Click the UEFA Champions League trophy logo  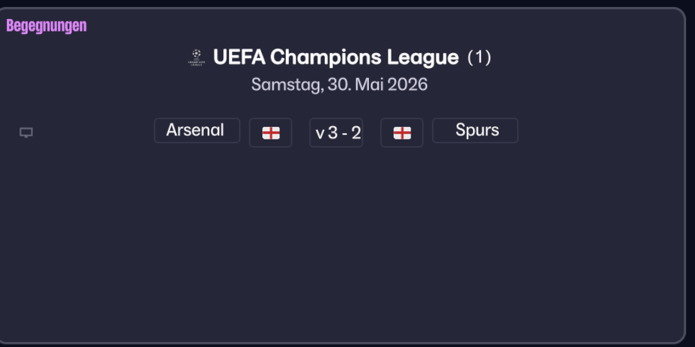(197, 57)
